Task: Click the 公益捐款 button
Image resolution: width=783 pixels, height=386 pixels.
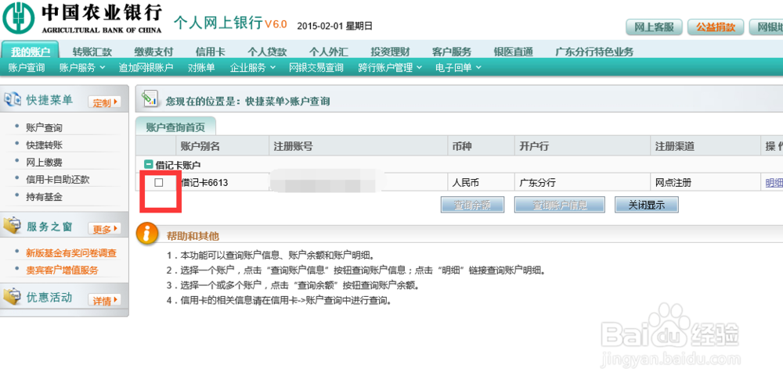Action: [716, 27]
